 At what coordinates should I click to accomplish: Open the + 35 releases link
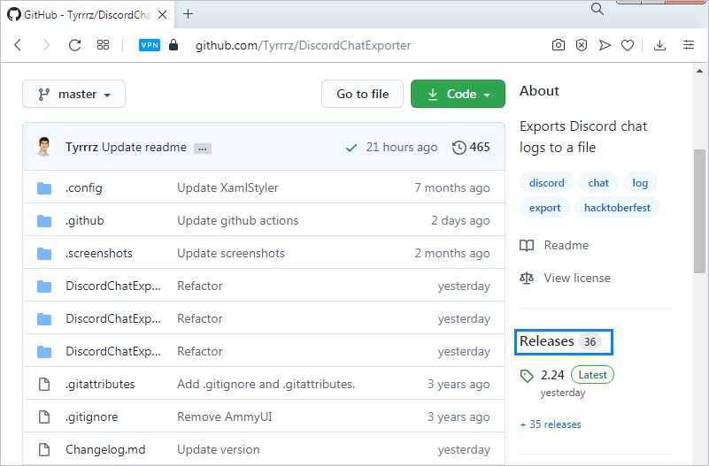551,424
